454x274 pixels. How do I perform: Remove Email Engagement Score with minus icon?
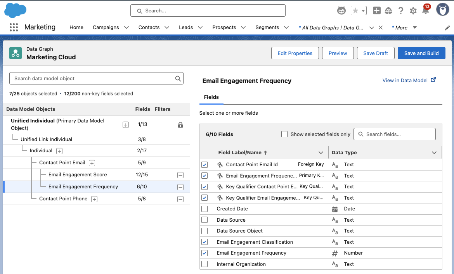(180, 175)
